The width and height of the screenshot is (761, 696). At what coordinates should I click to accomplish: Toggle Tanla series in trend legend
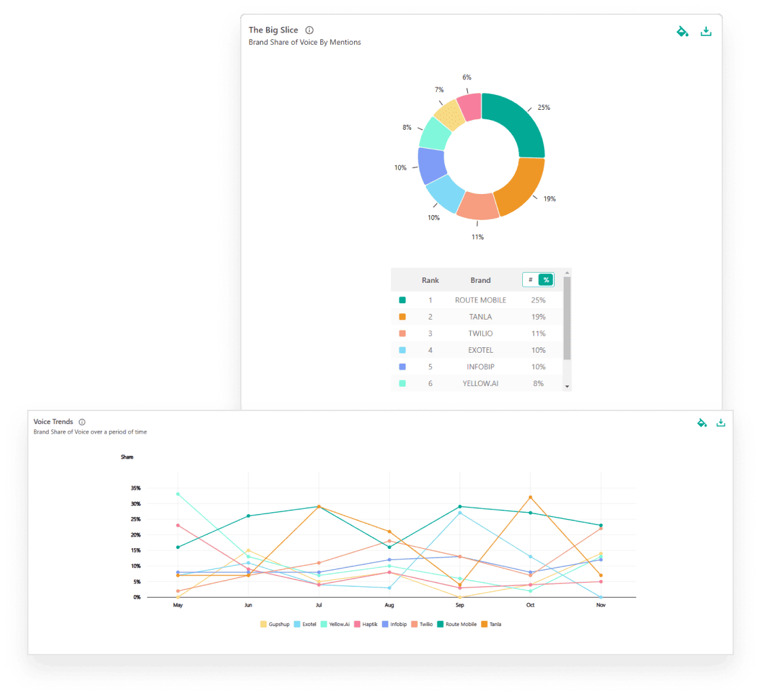(x=491, y=624)
